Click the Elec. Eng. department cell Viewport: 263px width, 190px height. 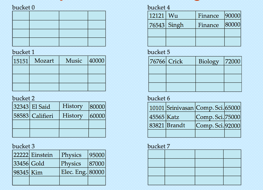[x=74, y=172]
